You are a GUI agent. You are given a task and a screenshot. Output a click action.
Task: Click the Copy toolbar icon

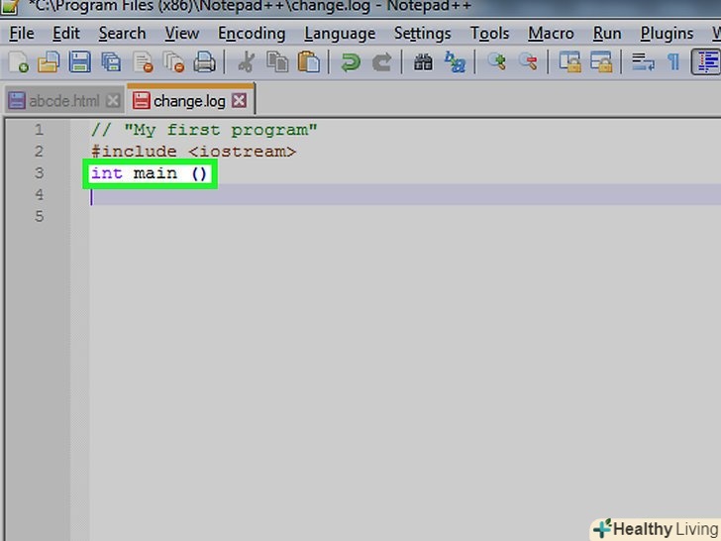(x=277, y=62)
